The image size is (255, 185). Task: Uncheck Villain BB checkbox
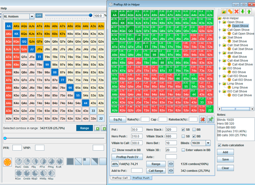pos(194,136)
